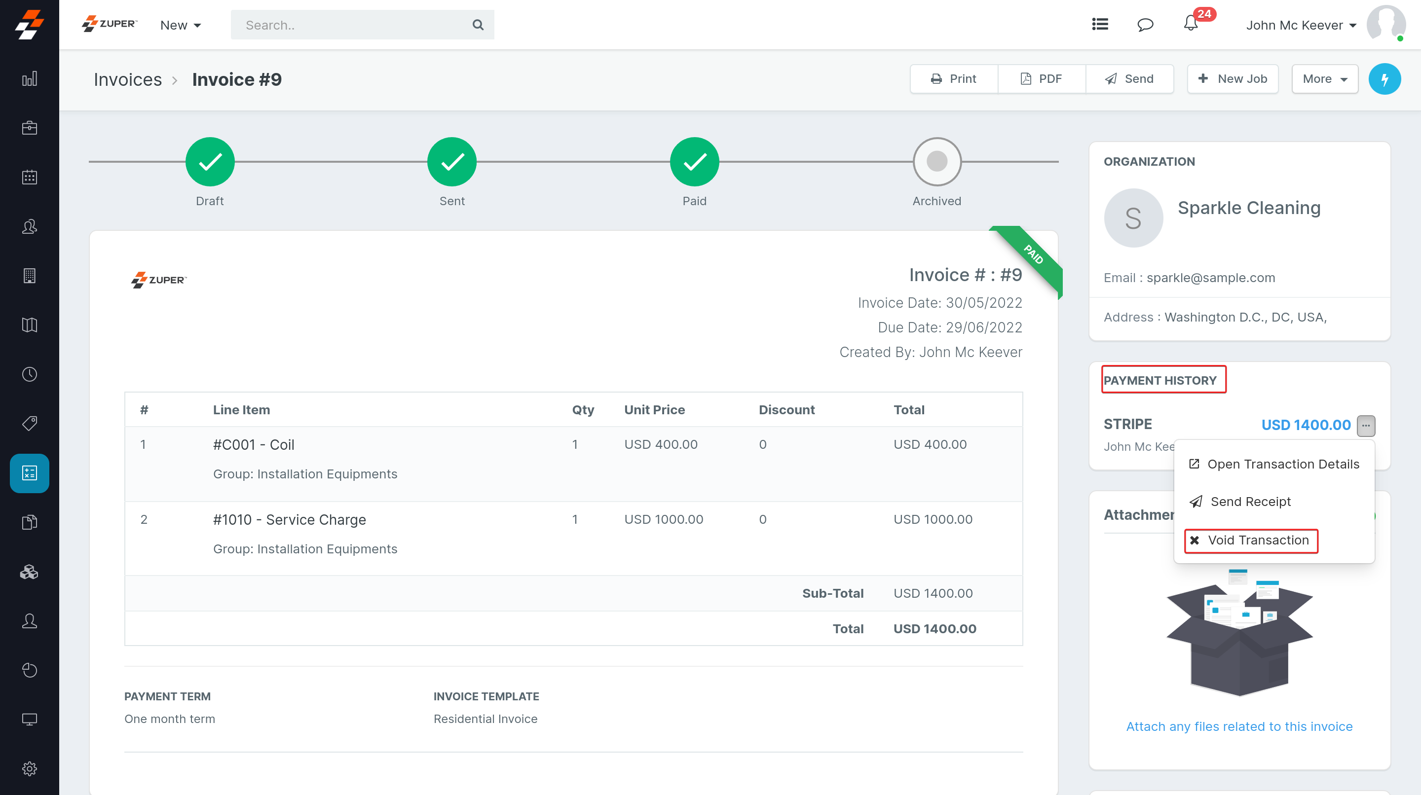Choose Open Transaction Details menu item
Viewport: 1421px width, 795px height.
[x=1274, y=464]
